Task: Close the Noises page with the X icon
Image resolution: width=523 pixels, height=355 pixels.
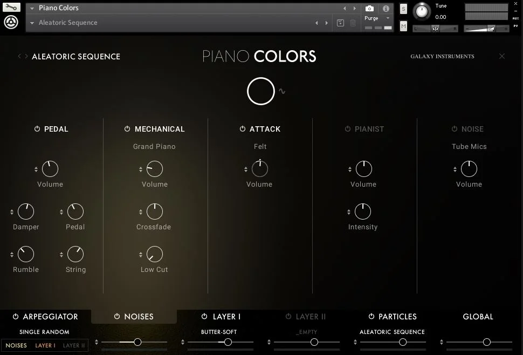Action: [501, 56]
